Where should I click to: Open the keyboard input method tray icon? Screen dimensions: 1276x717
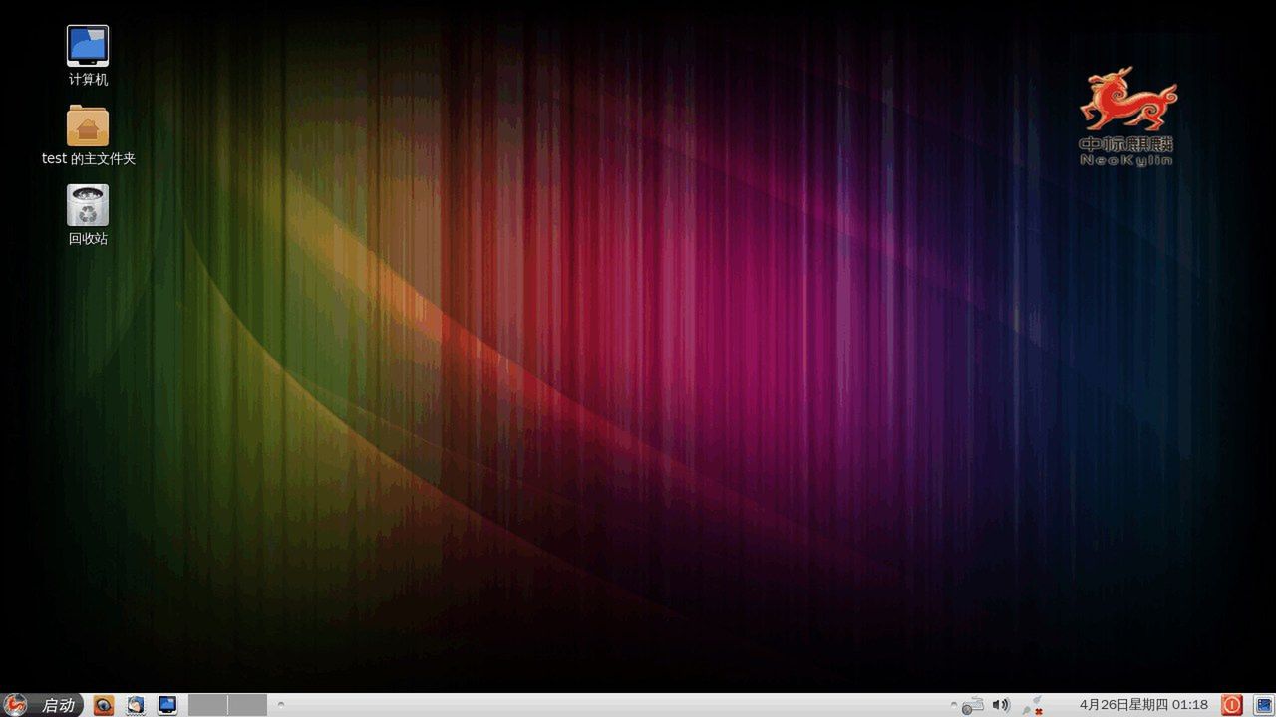point(972,706)
